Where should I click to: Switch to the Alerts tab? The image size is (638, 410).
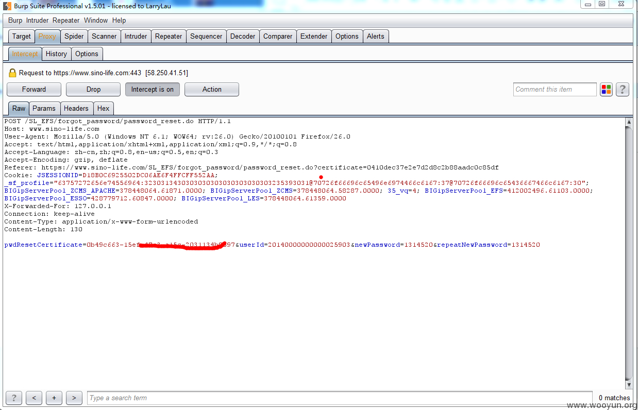click(376, 37)
